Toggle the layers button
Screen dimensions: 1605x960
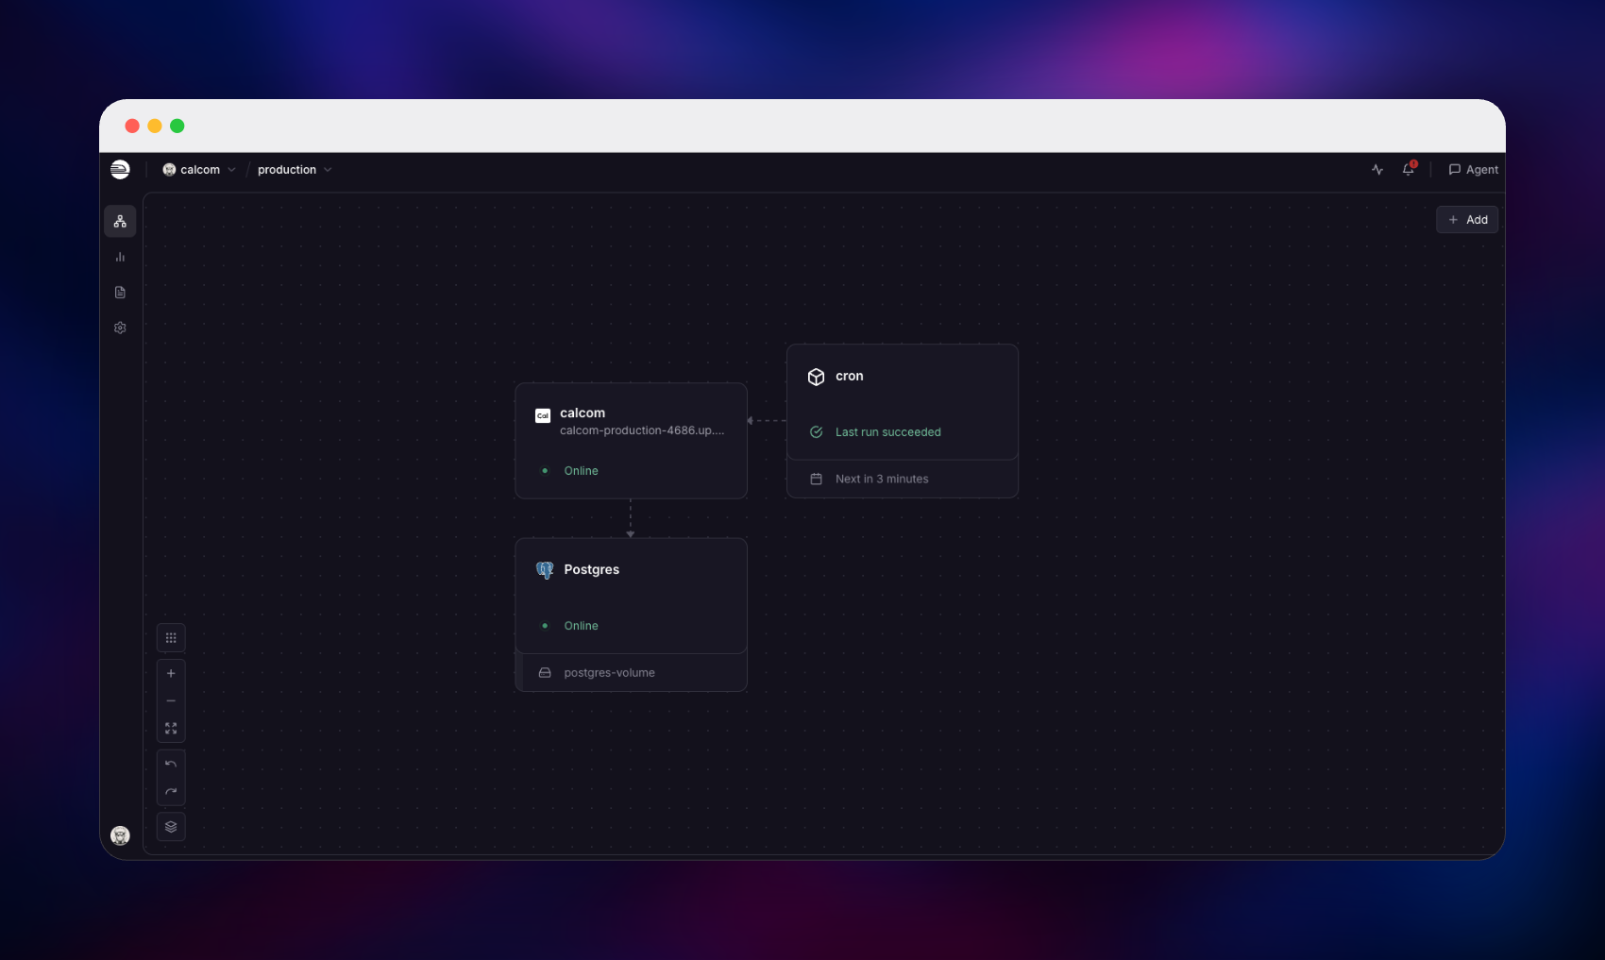pos(171,827)
